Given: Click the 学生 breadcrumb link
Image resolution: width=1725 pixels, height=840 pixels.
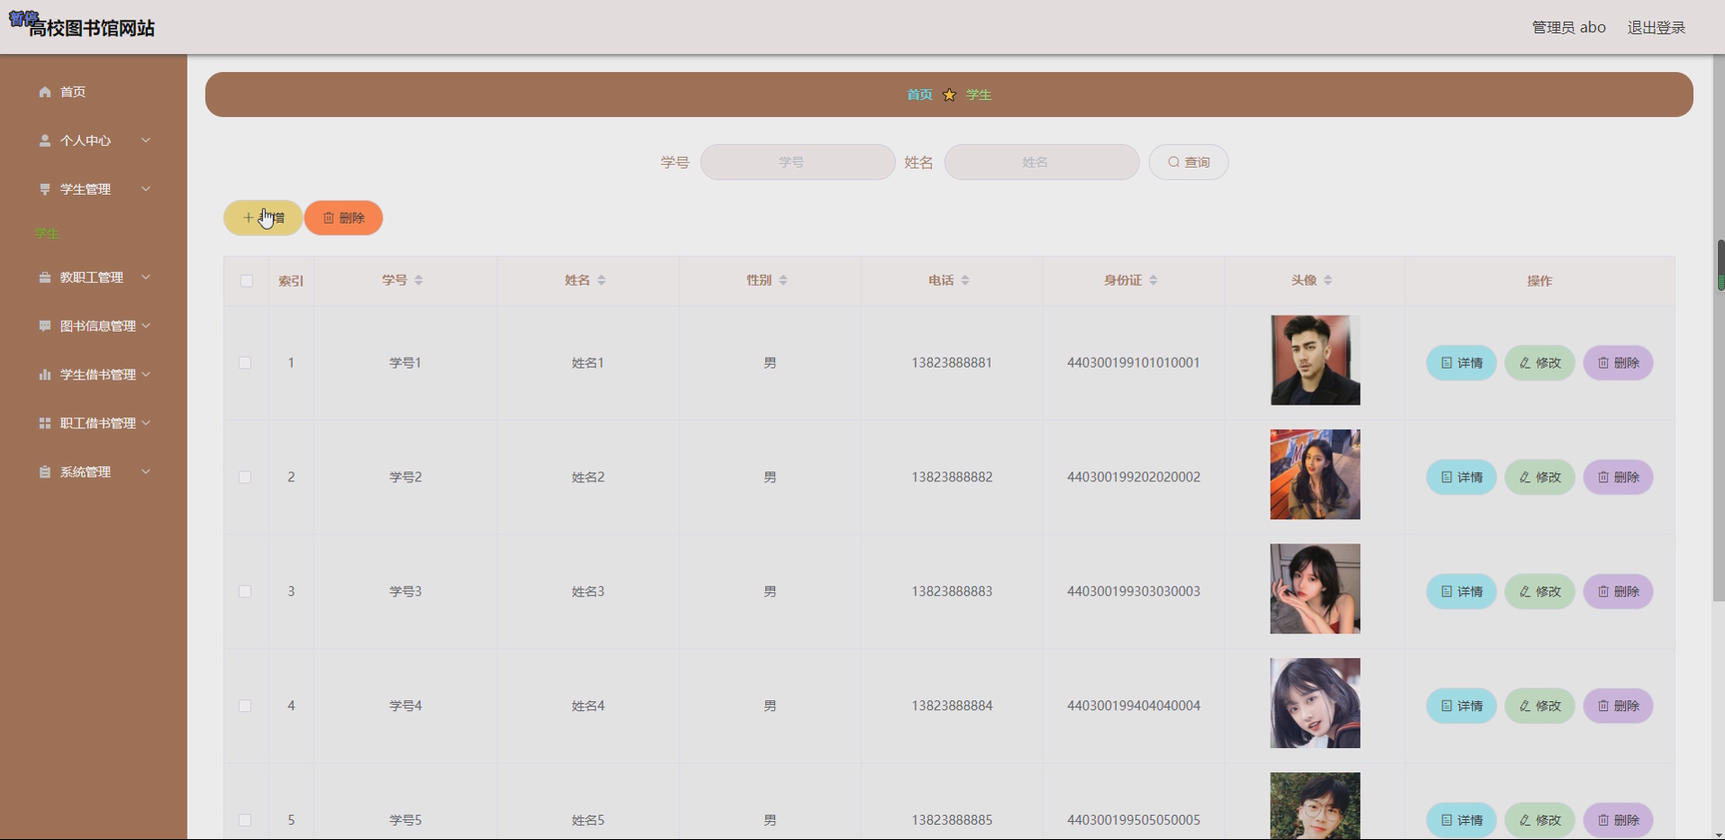Looking at the screenshot, I should [x=979, y=95].
